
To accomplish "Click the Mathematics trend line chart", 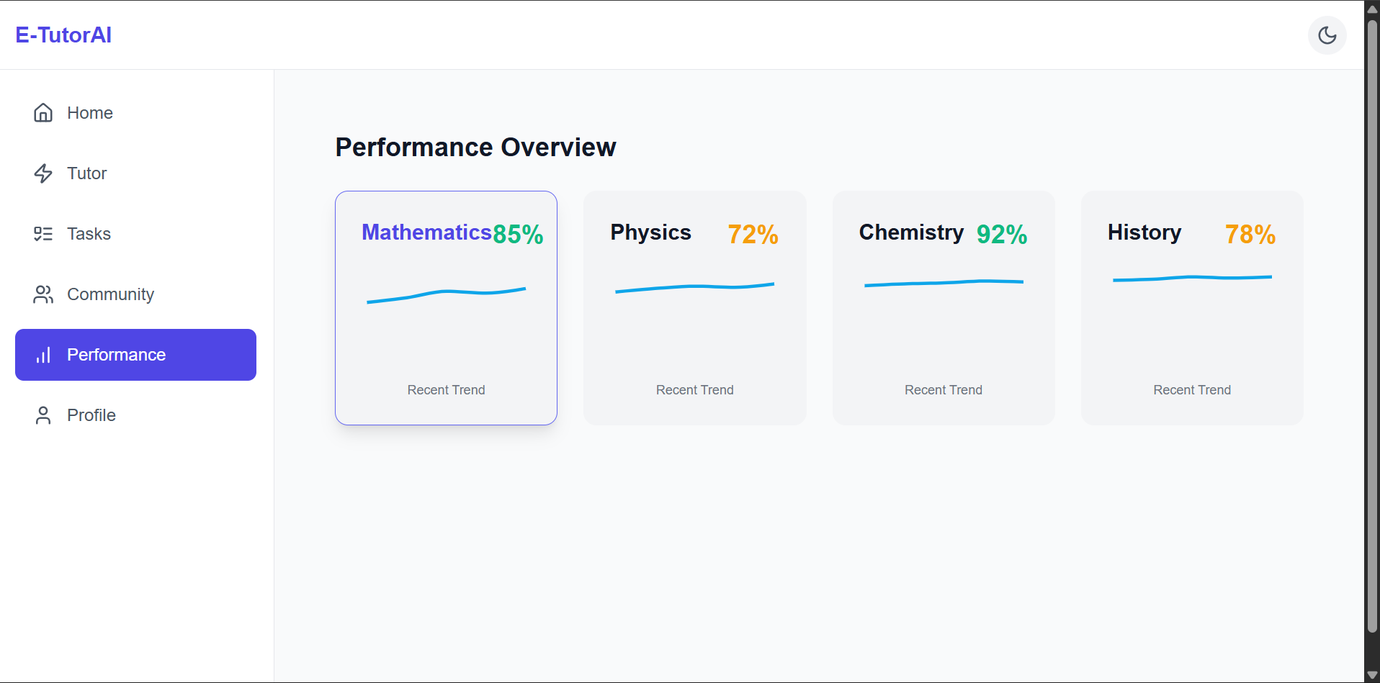I will (446, 294).
